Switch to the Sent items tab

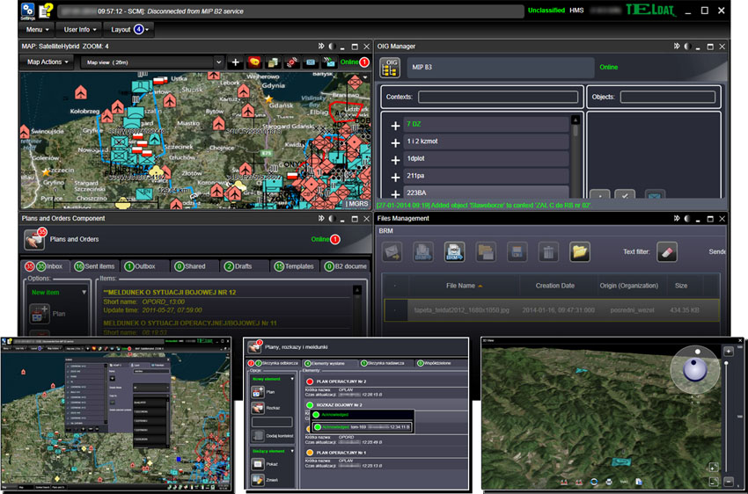tap(95, 266)
